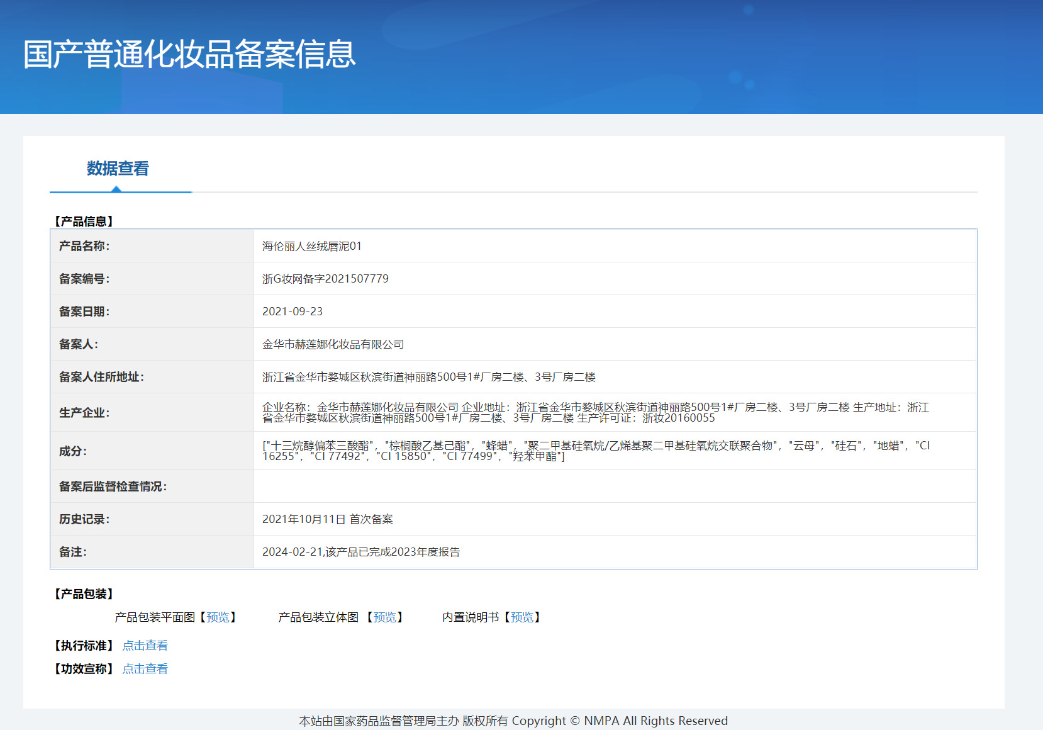Click the 【产品包装】 section heading
This screenshot has width=1043, height=730.
(84, 594)
